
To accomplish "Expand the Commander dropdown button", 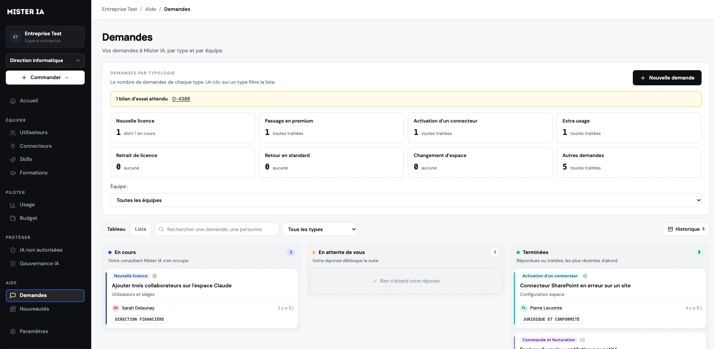I will (45, 78).
